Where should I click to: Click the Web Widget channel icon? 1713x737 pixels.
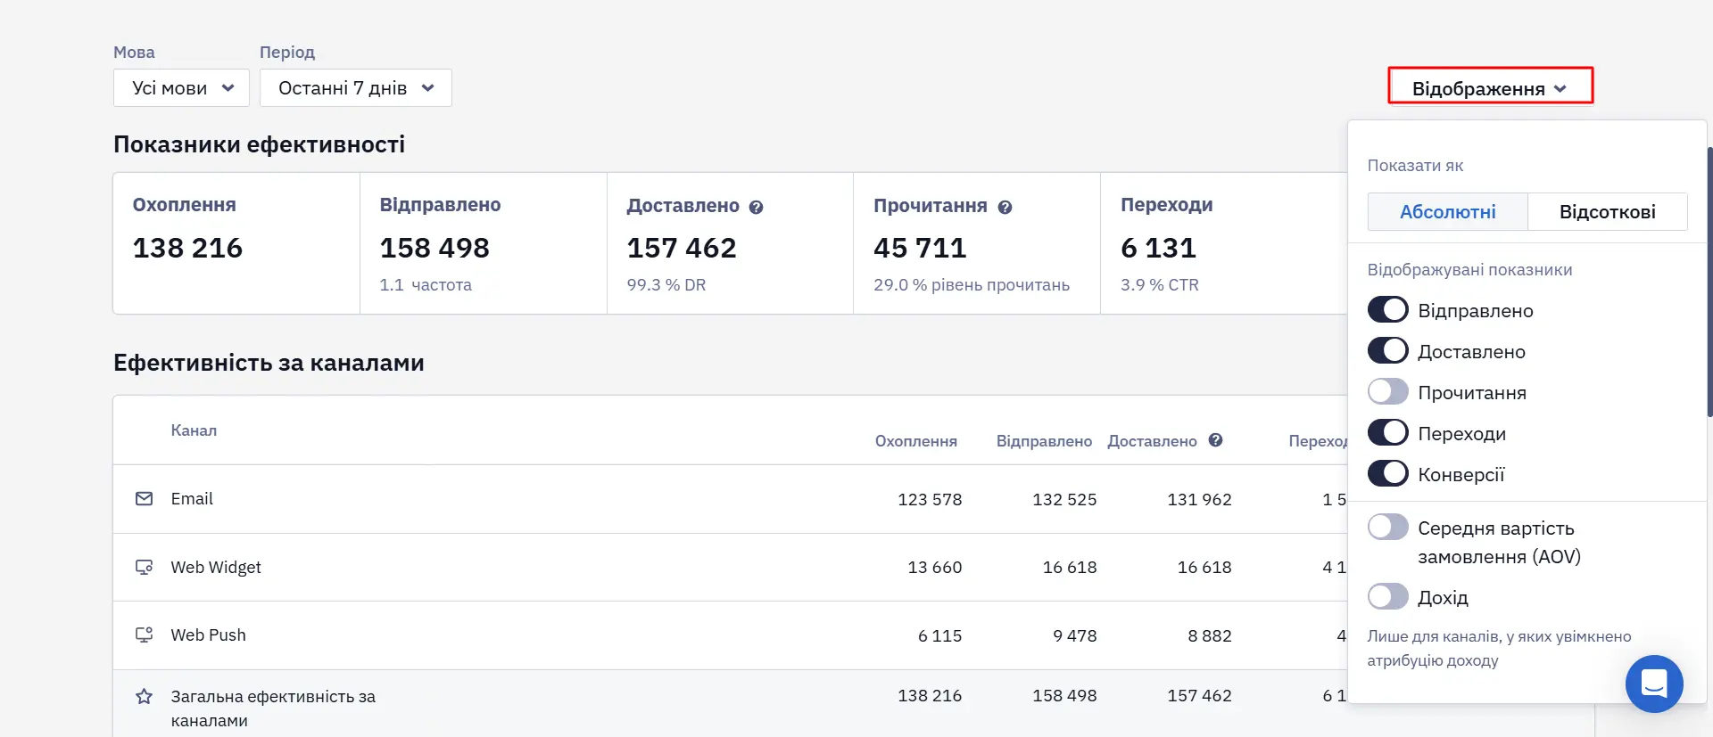(x=144, y=568)
